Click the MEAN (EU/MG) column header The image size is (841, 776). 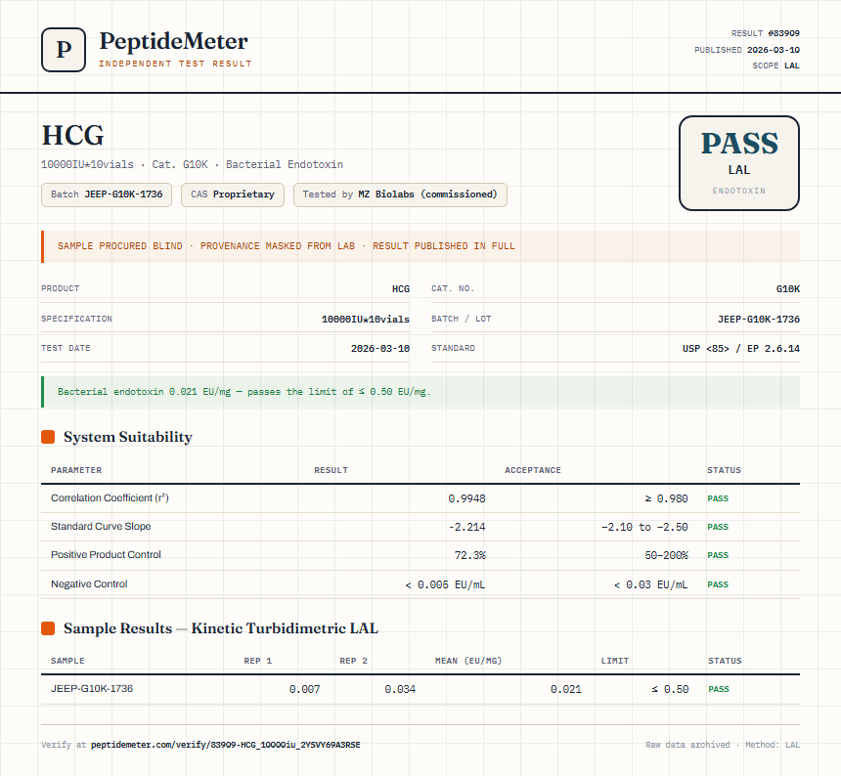(x=468, y=661)
